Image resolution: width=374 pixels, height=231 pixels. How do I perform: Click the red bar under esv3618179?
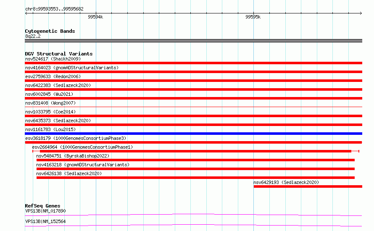click(x=193, y=142)
